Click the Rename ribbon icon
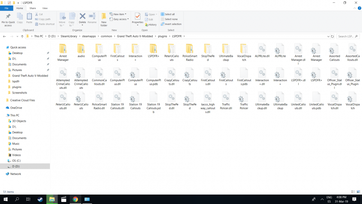The height and width of the screenshot is (204, 362). point(92,18)
